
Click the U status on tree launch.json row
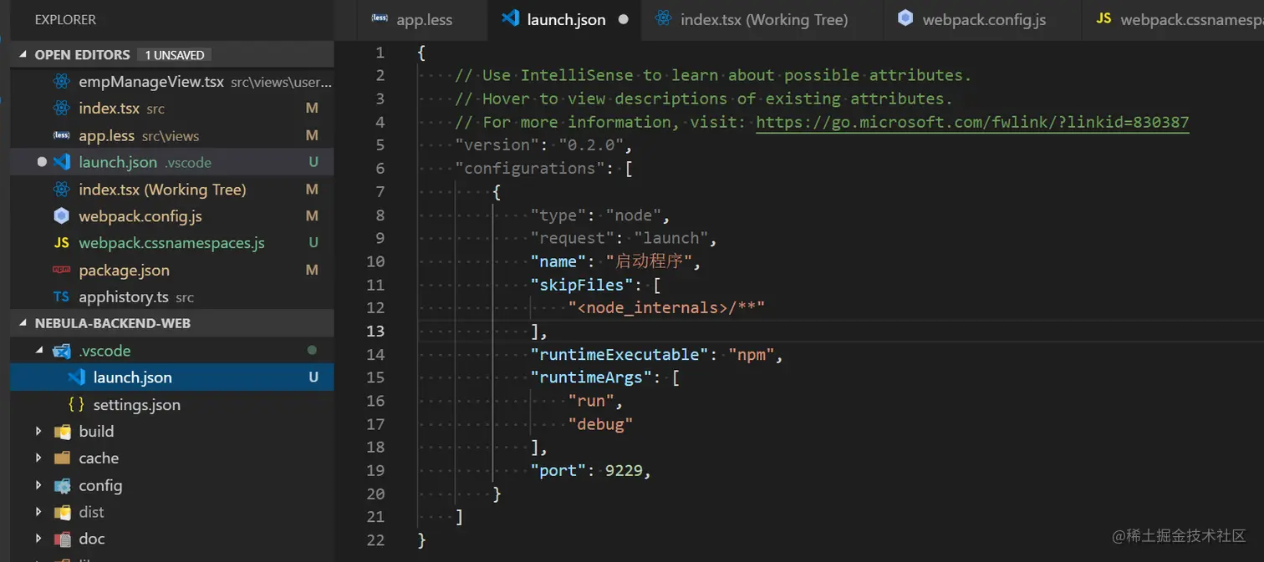[x=313, y=377]
